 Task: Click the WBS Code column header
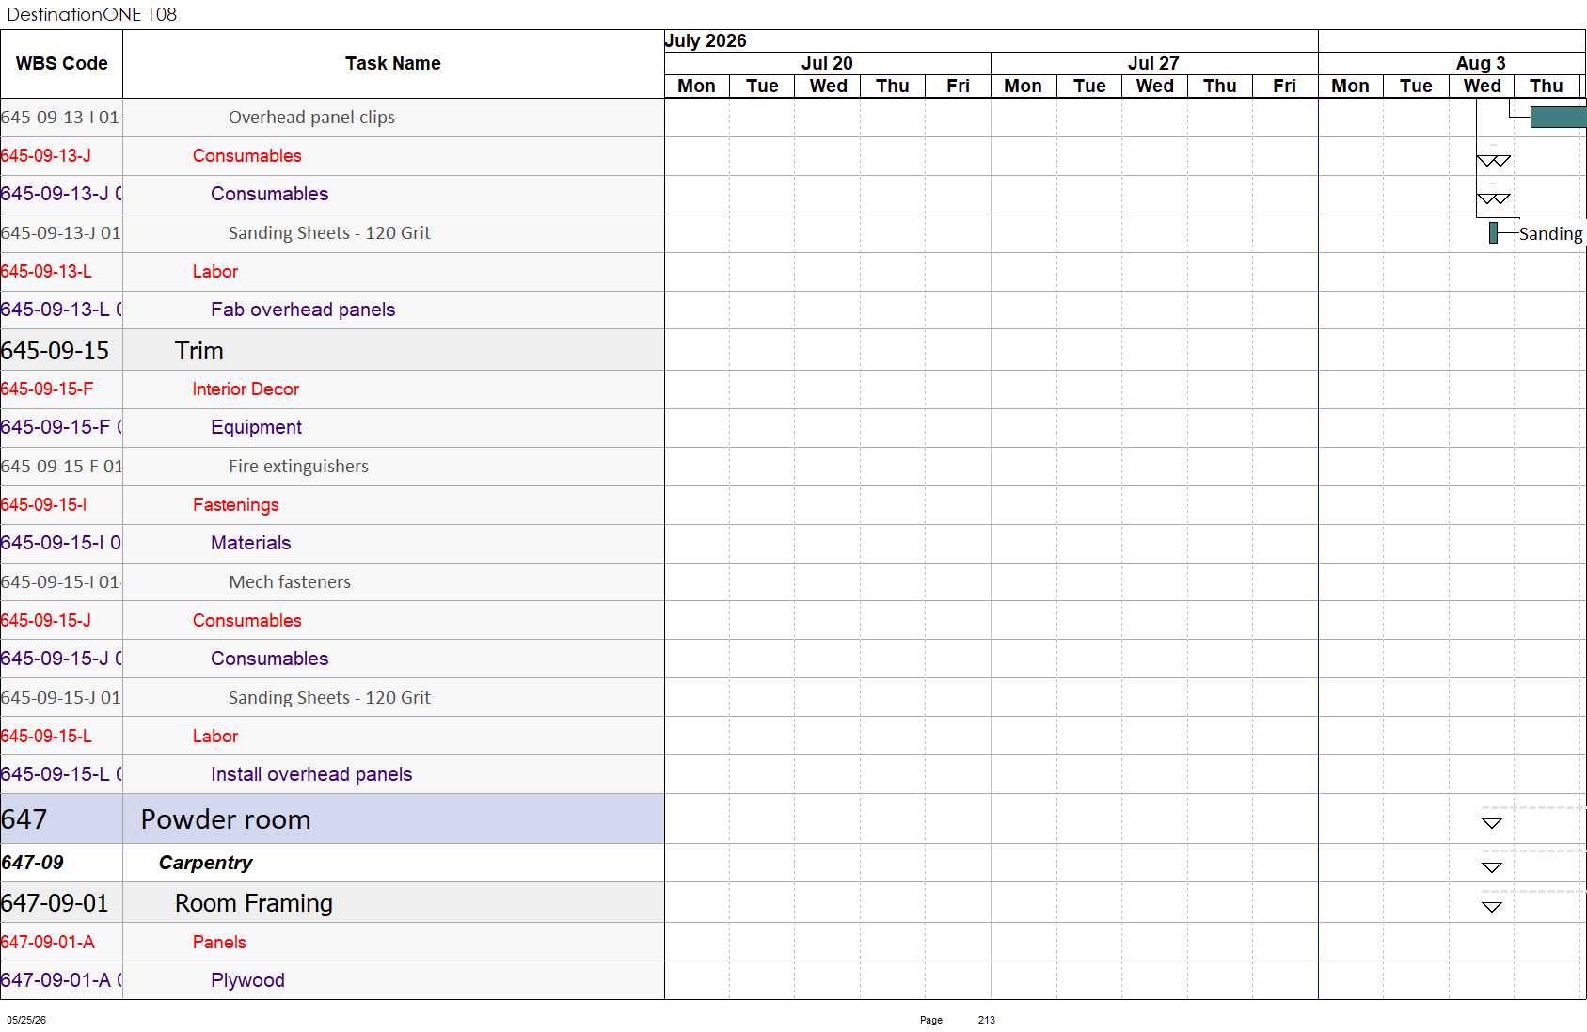(x=61, y=63)
